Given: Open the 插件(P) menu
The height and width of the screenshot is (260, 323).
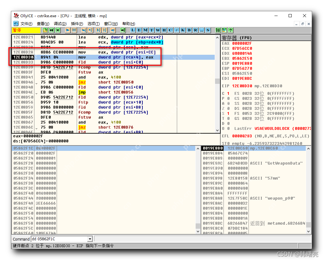Looking at the screenshot, I should (x=77, y=23).
